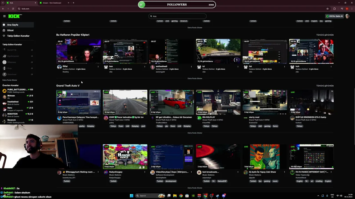Image resolution: width=355 pixels, height=199 pixels.
Task: Click Daha Fazla Göster in followed channels
Action: pyautogui.click(x=10, y=80)
